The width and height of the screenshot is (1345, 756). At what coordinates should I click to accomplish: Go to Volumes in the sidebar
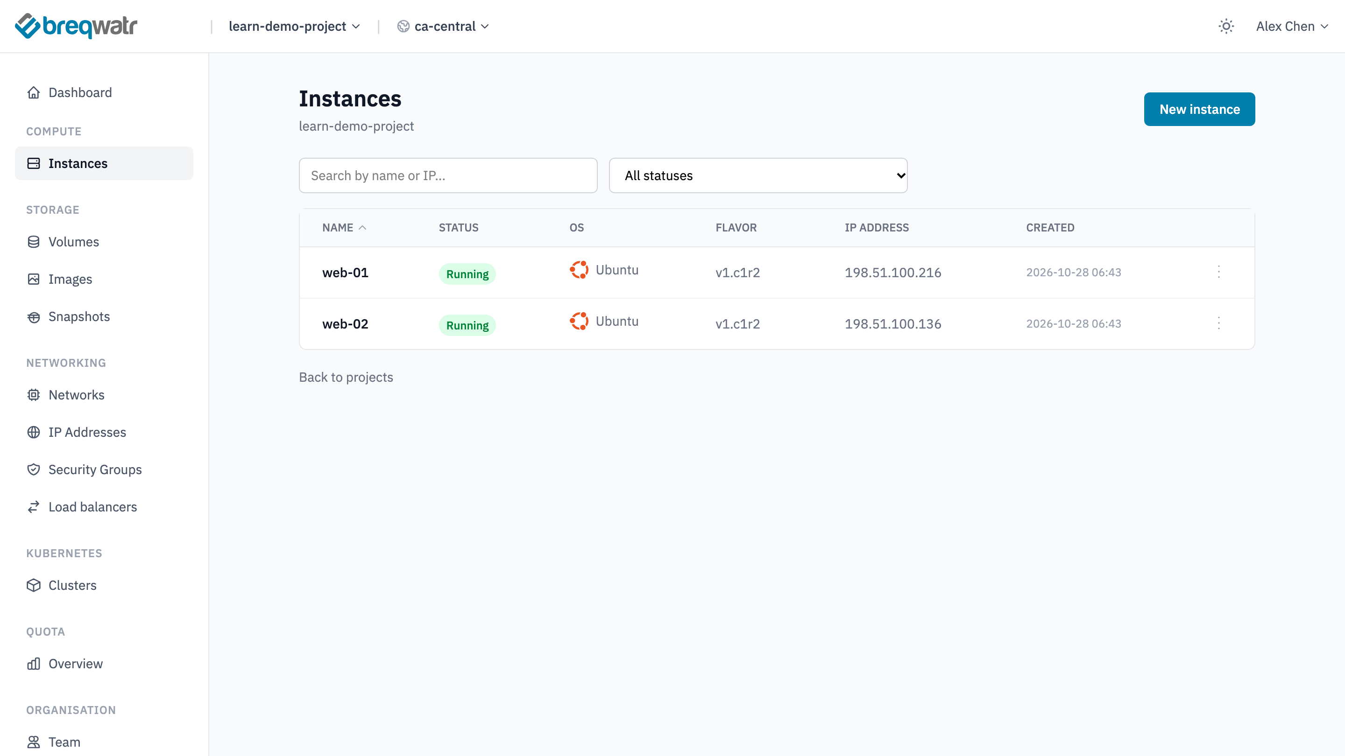[104, 242]
